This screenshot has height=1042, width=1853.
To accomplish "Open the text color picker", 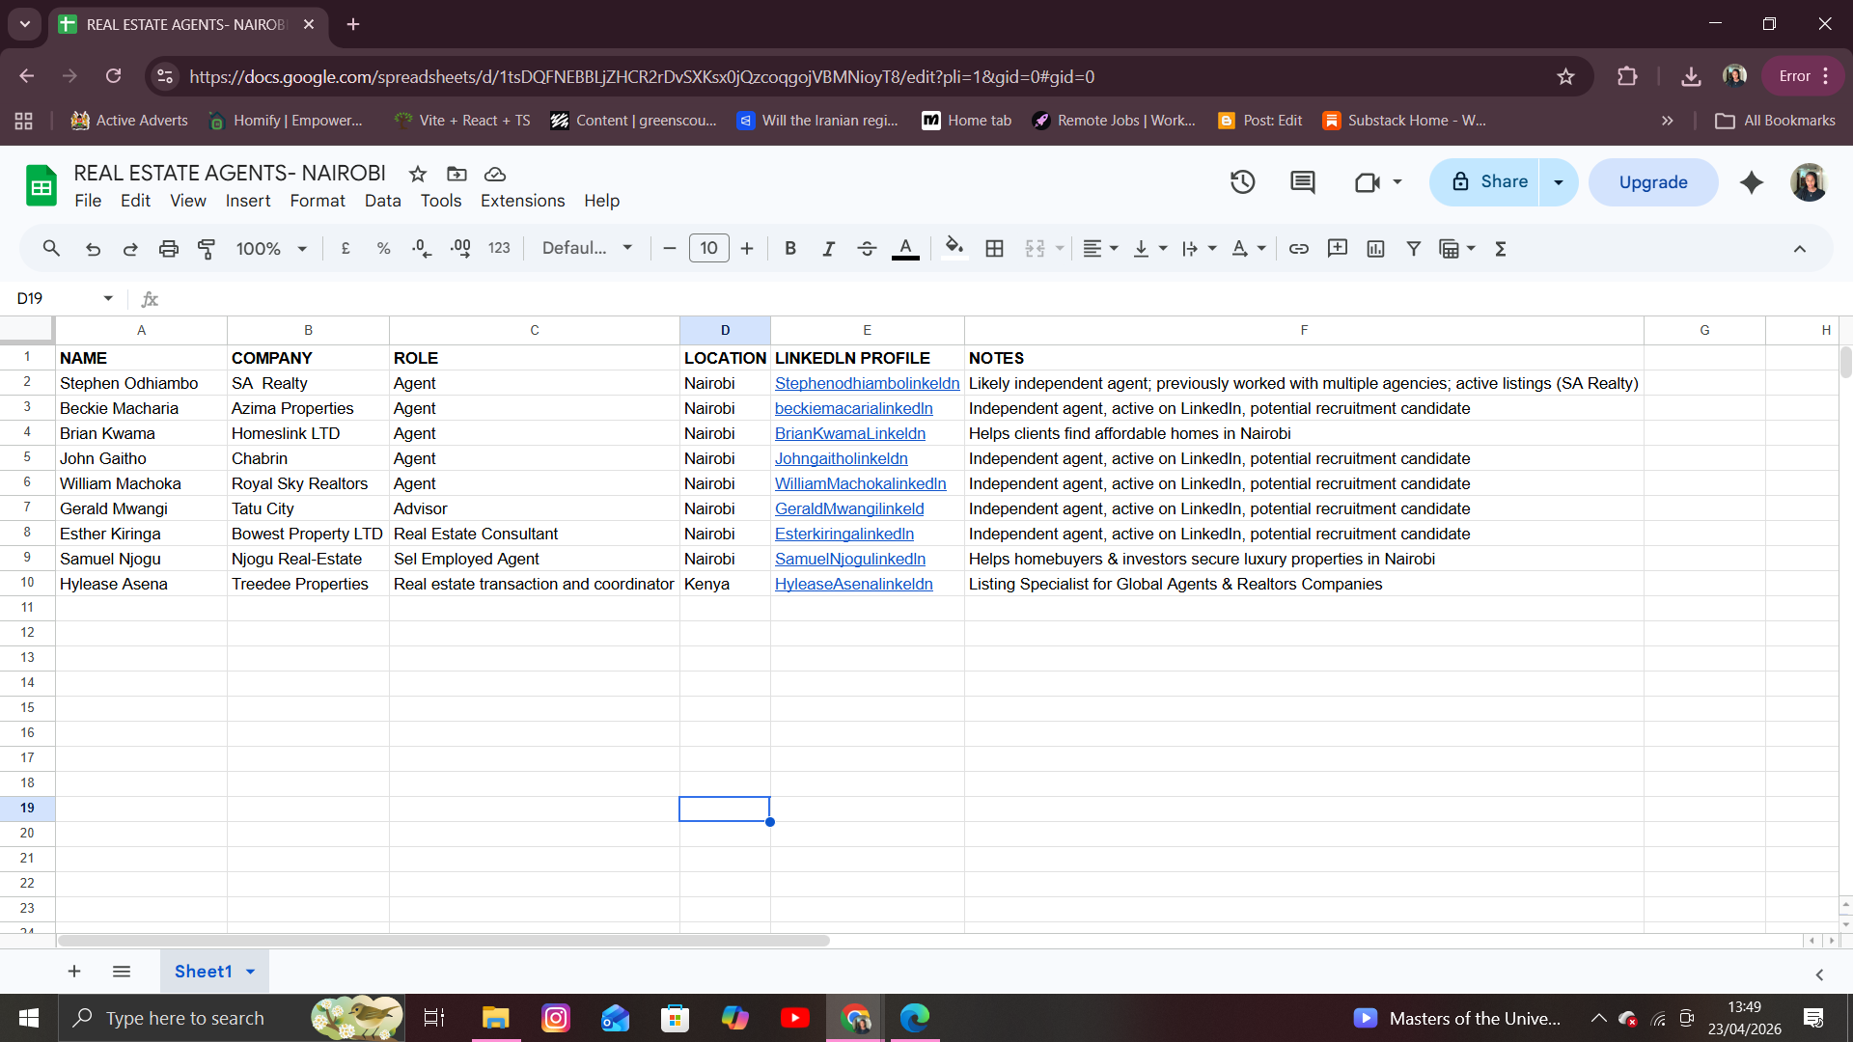I will point(905,249).
